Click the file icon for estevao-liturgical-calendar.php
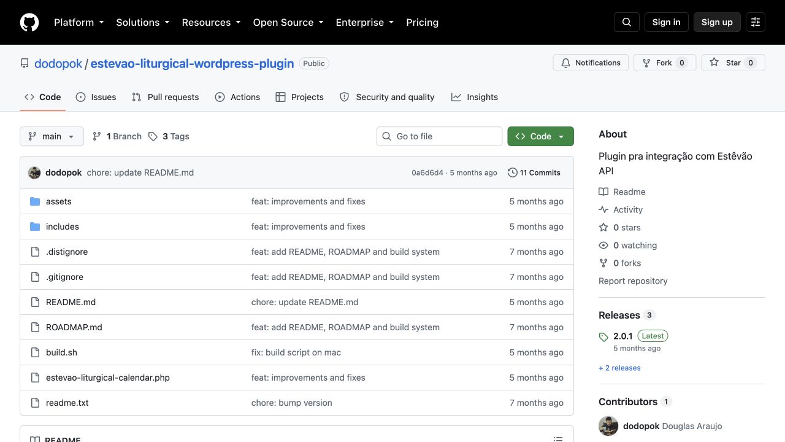785x442 pixels. [35, 378]
